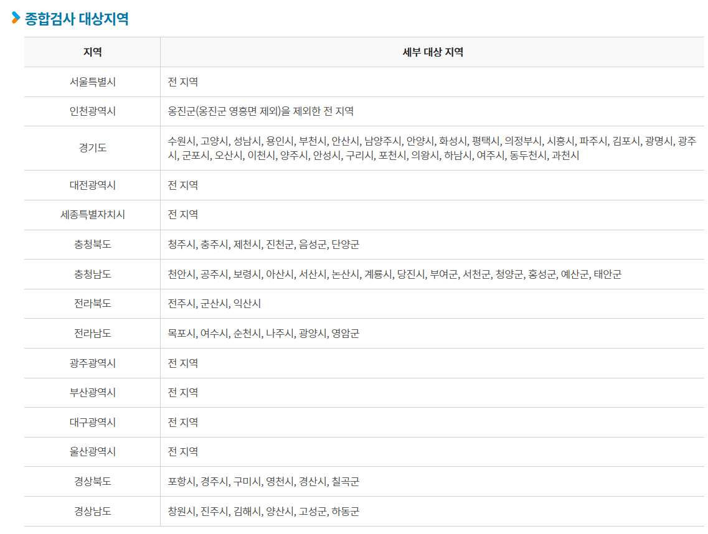Click the 경기도 city list starting with 수원시
This screenshot has height=534, width=708.
pyautogui.click(x=432, y=148)
